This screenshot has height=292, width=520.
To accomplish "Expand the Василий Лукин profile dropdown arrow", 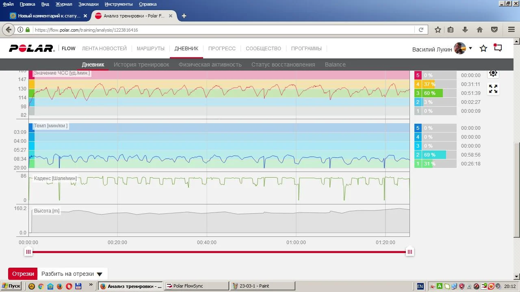I will pyautogui.click(x=470, y=48).
